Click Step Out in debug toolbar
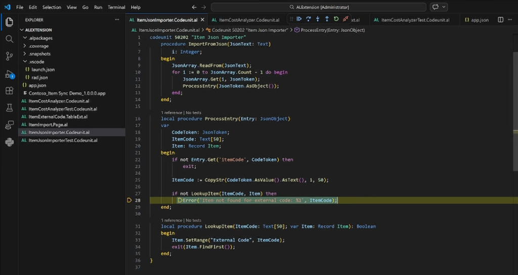The width and height of the screenshot is (518, 275). (327, 19)
